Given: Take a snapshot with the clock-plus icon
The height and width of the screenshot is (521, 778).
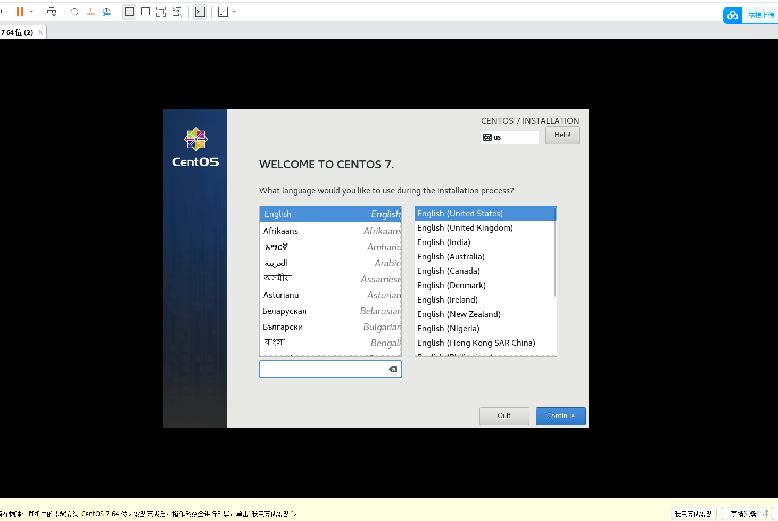Looking at the screenshot, I should 74,12.
